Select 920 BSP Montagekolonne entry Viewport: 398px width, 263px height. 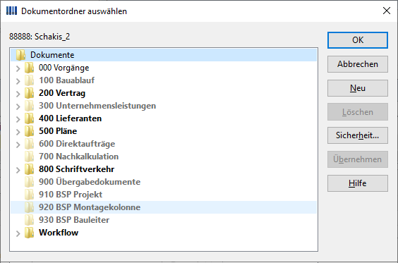90,207
